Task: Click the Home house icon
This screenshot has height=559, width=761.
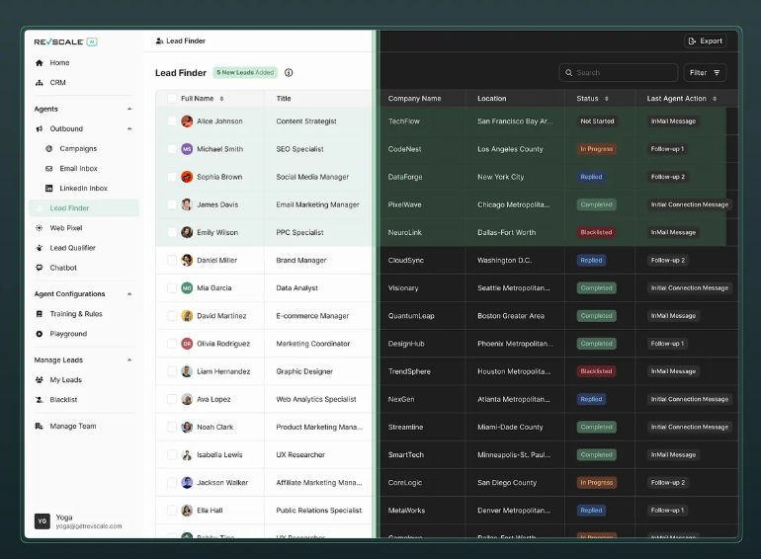Action: (x=40, y=62)
